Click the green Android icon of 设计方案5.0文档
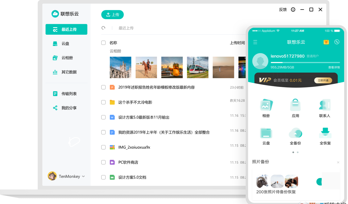 point(112,177)
